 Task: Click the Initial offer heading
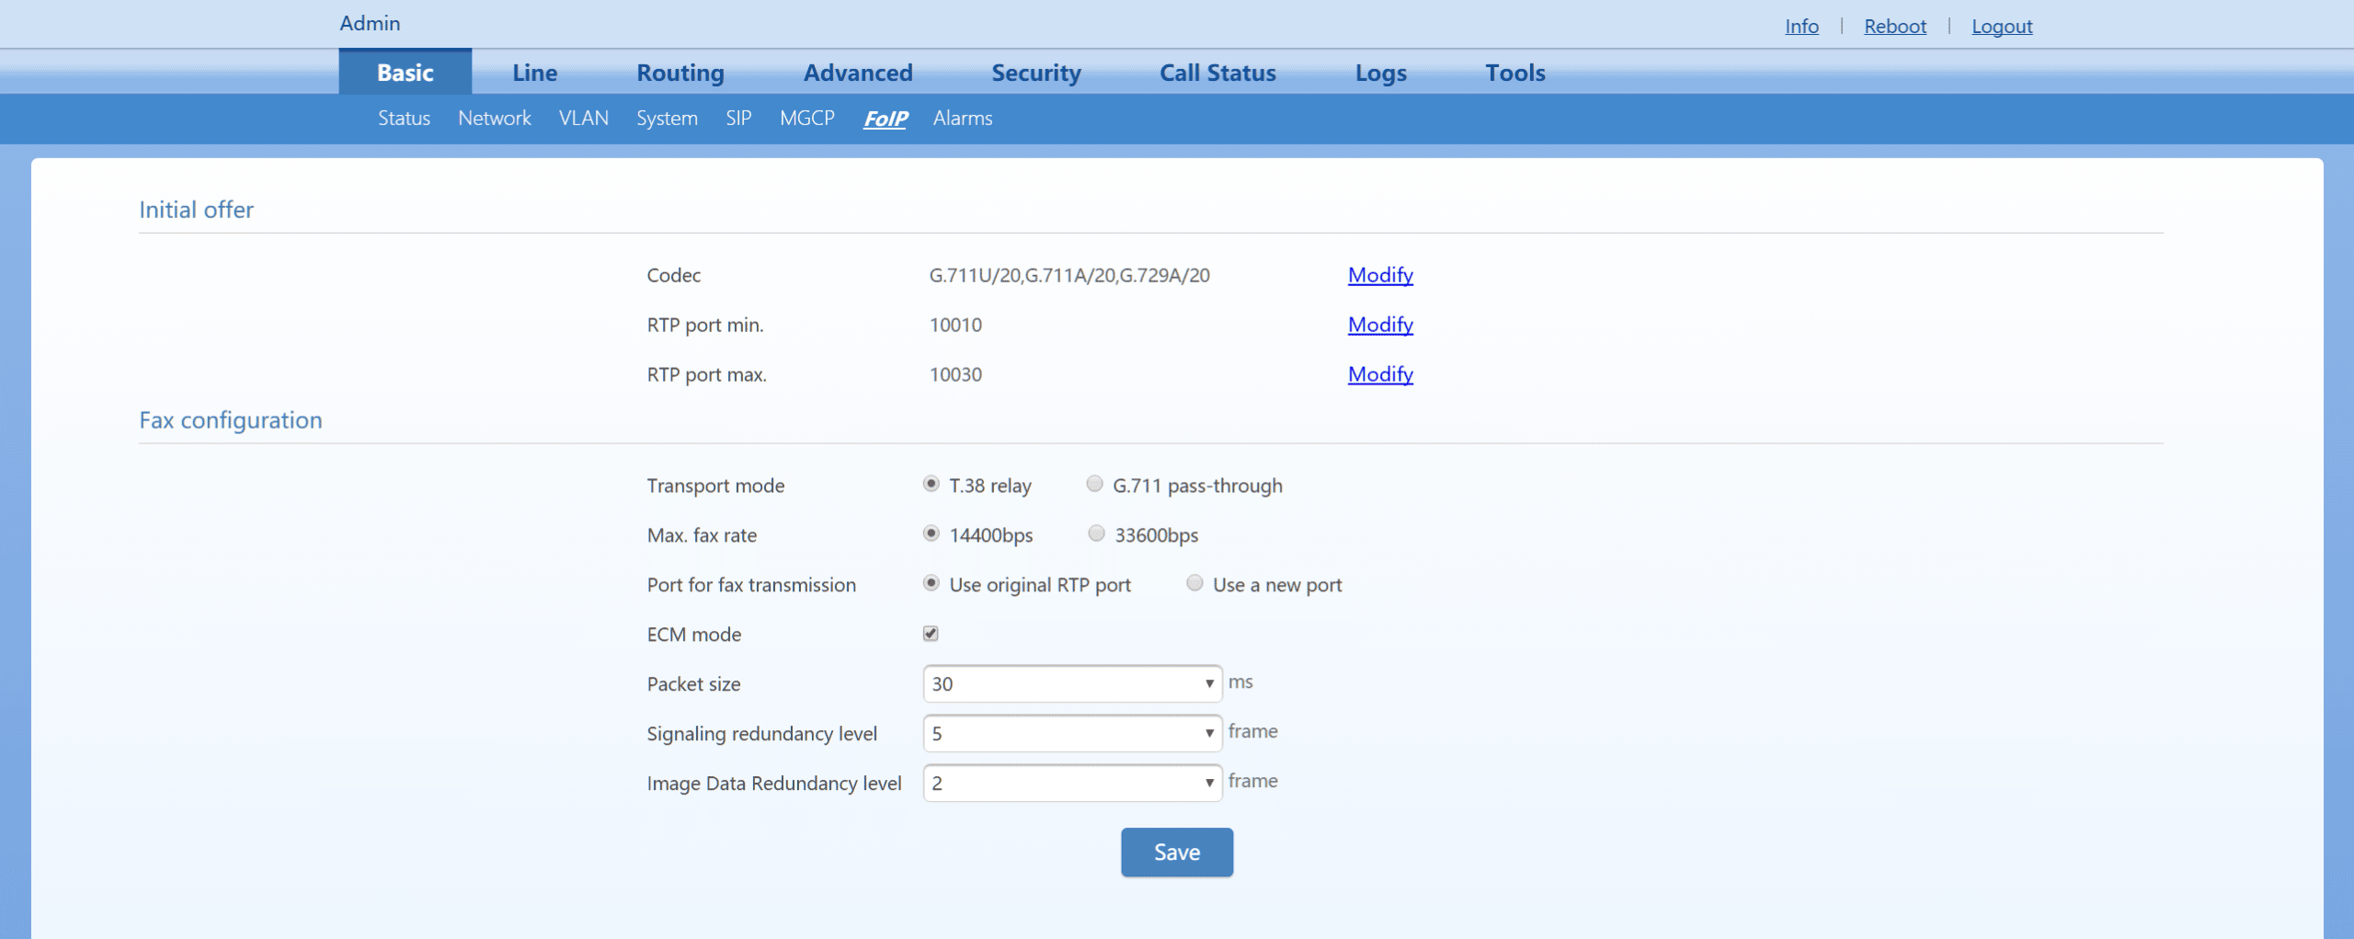(196, 210)
